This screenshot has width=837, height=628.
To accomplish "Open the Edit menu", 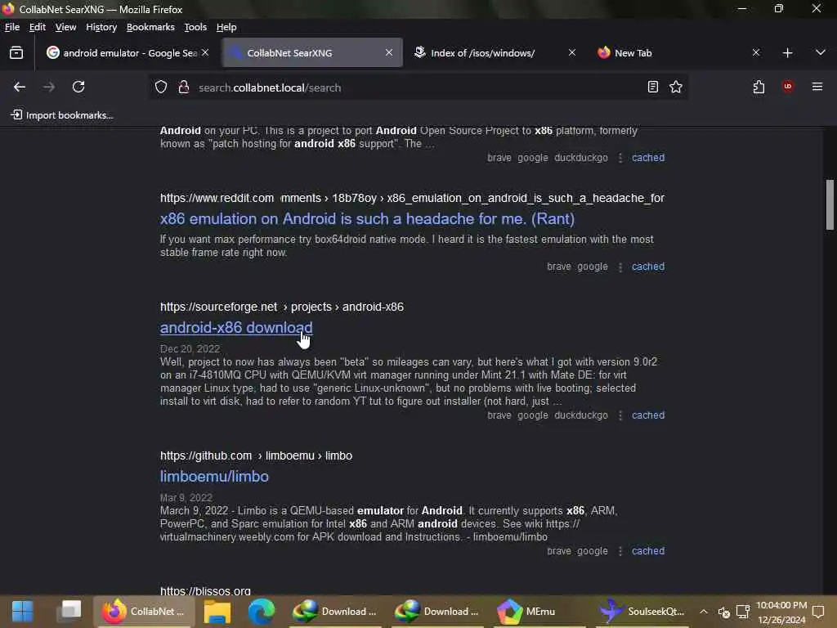I will pos(37,27).
